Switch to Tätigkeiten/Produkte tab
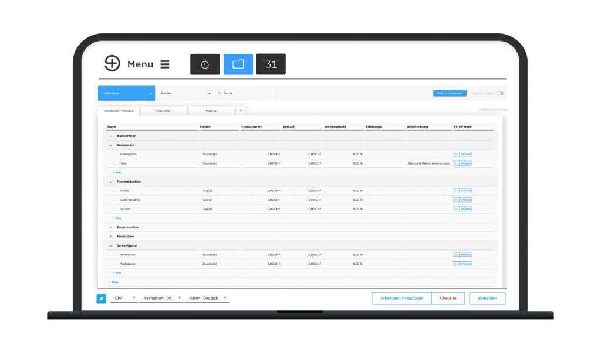 (119, 111)
